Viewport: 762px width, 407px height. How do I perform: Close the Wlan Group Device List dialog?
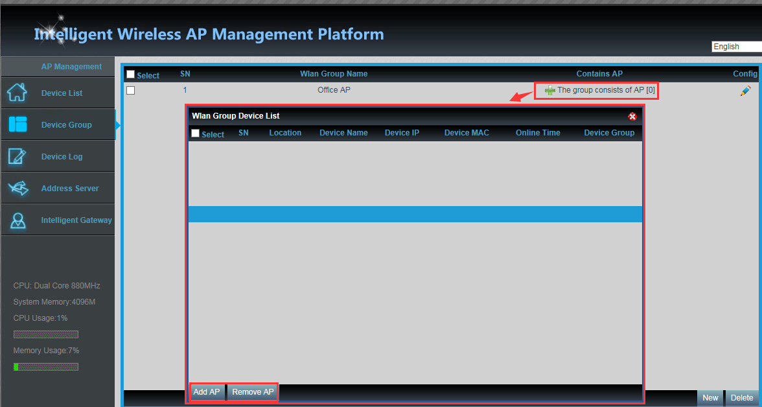tap(632, 116)
